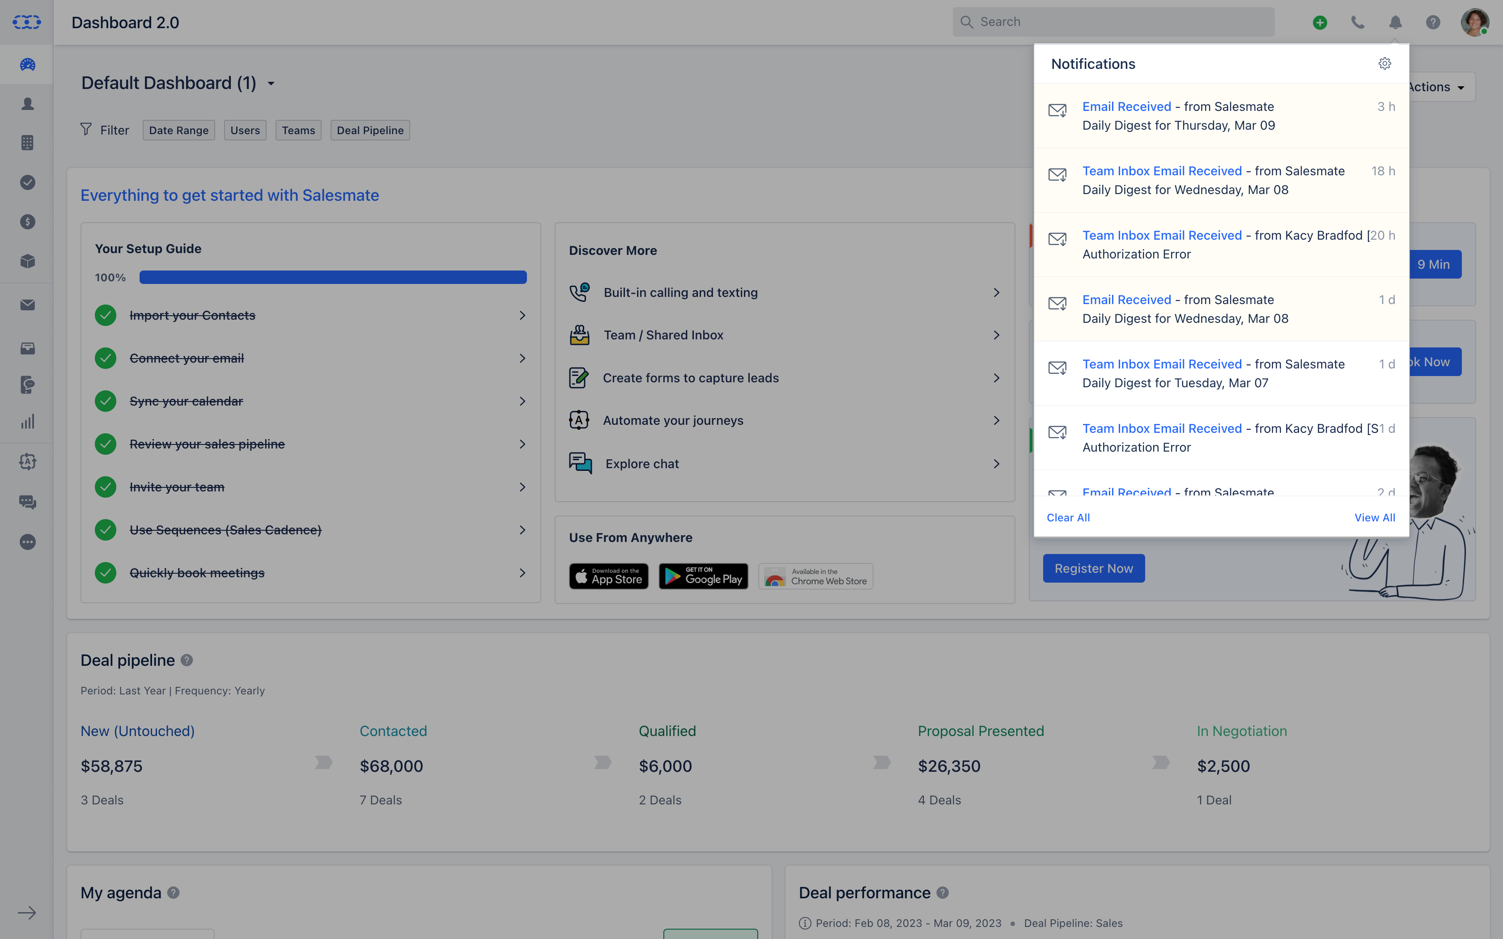Open Create forms to capture leads
This screenshot has width=1503, height=939.
785,378
